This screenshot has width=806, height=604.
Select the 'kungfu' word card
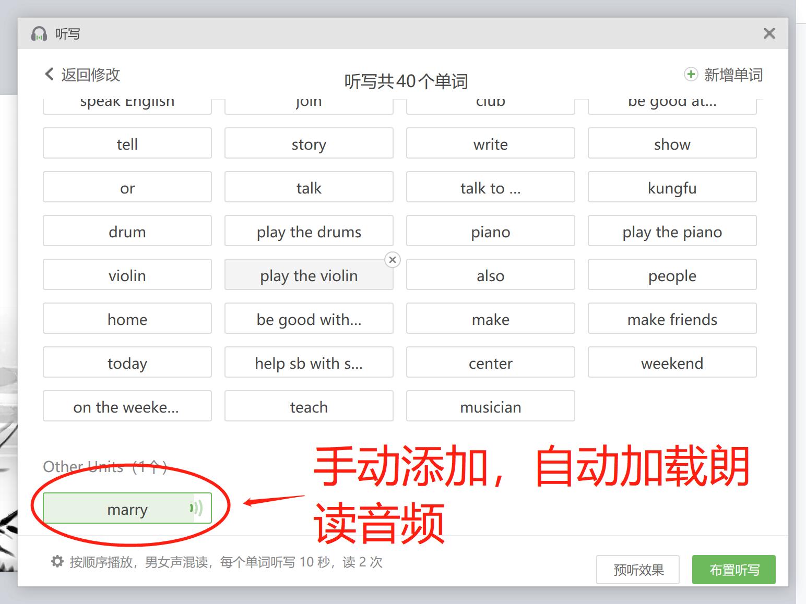[672, 187]
